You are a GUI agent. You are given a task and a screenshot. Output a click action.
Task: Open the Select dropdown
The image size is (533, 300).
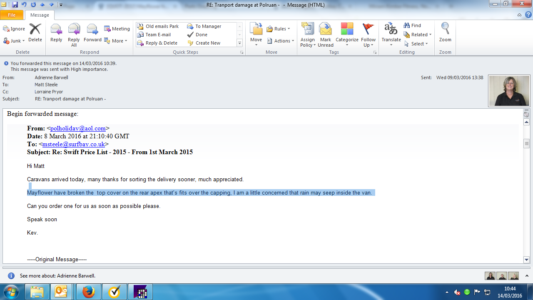point(416,44)
